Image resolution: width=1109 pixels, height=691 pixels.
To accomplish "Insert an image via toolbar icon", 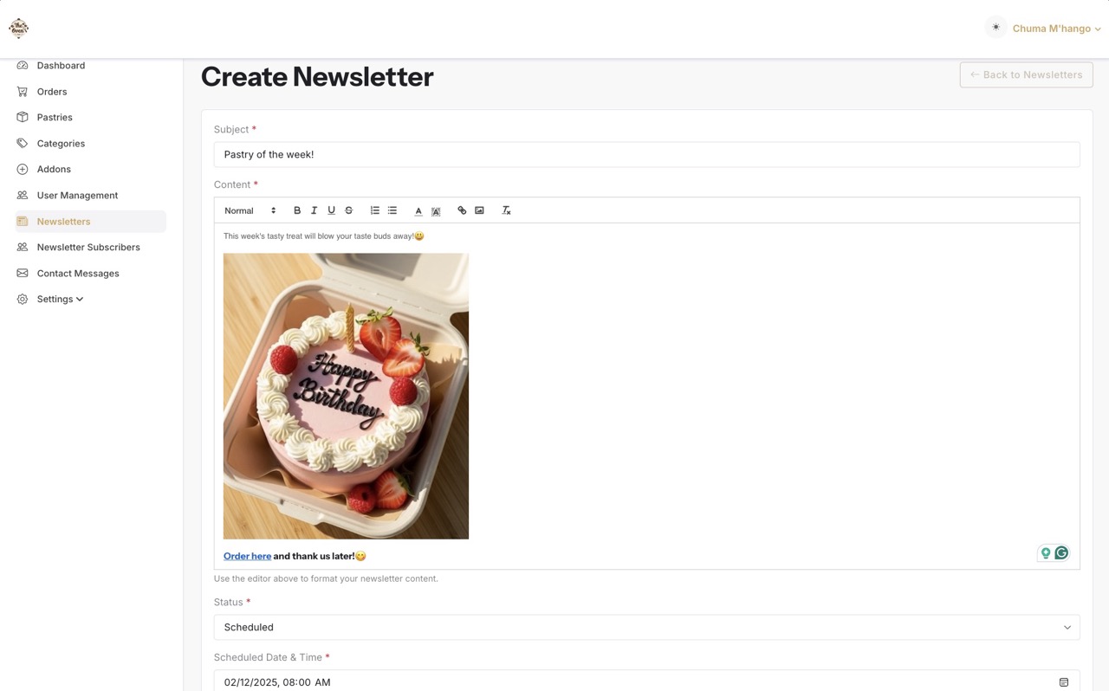I will coord(479,210).
